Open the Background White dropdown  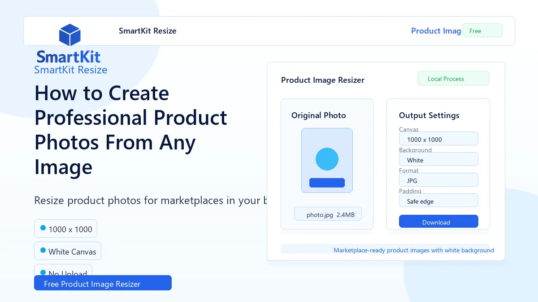tap(438, 159)
